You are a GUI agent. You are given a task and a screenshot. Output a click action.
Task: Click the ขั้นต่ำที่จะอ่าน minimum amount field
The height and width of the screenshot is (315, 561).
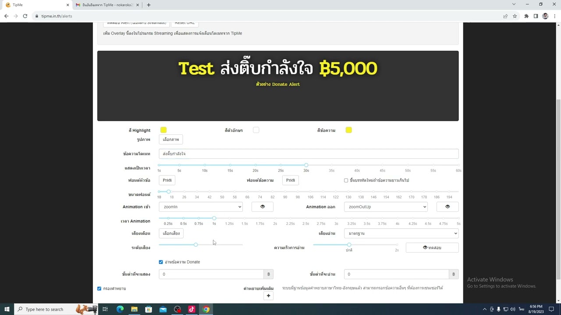click(x=396, y=274)
